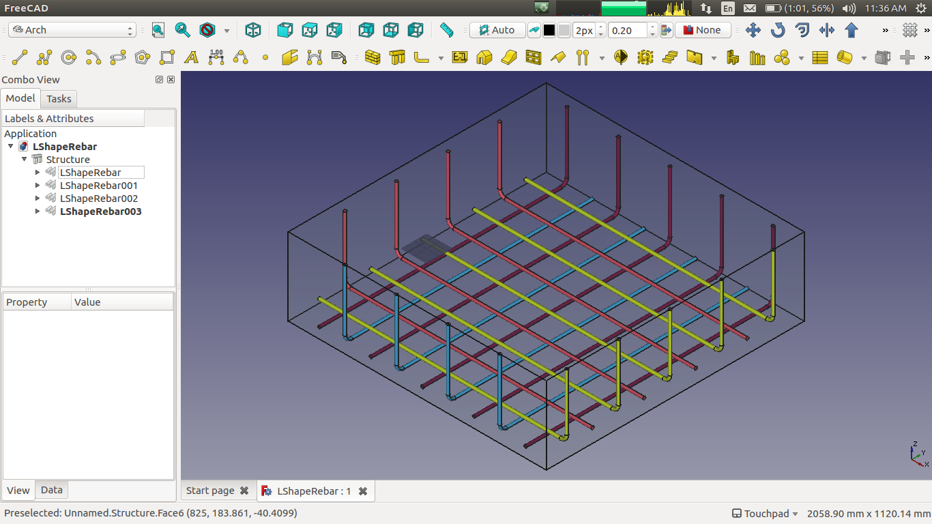Select the Draft Line tool
The width and height of the screenshot is (932, 524).
pyautogui.click(x=20, y=57)
